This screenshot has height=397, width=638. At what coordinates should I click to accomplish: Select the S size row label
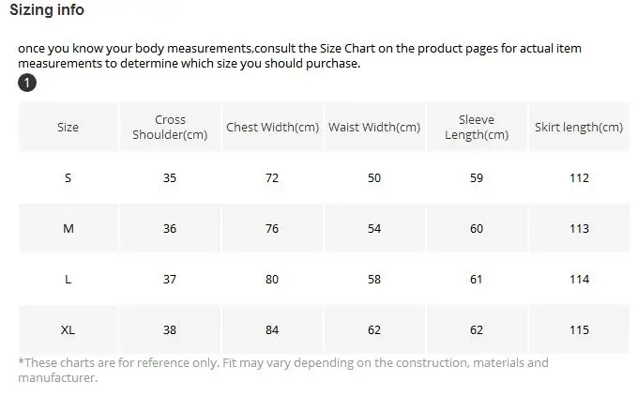(68, 178)
